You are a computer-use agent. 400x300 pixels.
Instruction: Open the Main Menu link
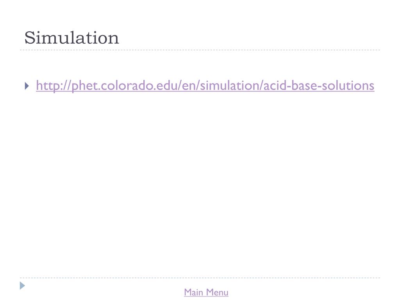[x=206, y=292]
